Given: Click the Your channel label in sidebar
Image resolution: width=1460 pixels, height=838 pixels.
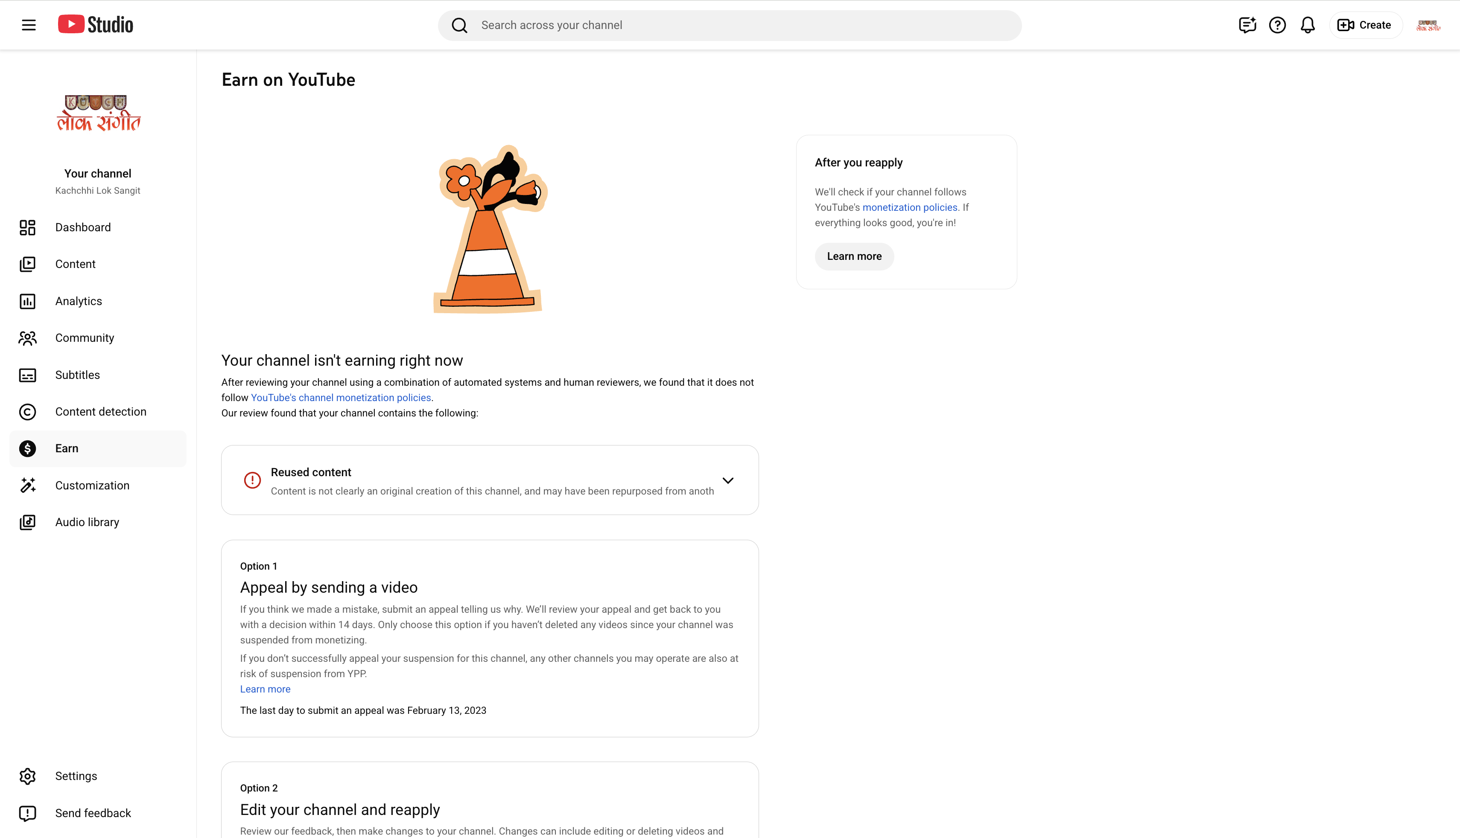Looking at the screenshot, I should tap(98, 173).
